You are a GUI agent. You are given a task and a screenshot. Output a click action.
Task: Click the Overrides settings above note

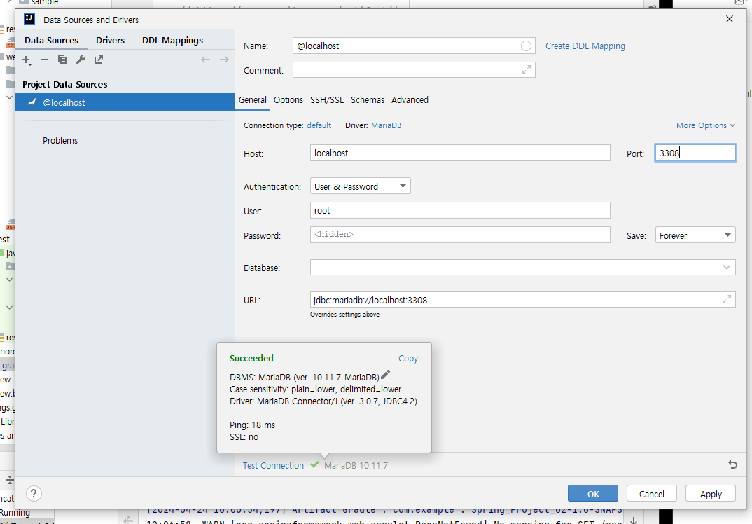(x=344, y=315)
